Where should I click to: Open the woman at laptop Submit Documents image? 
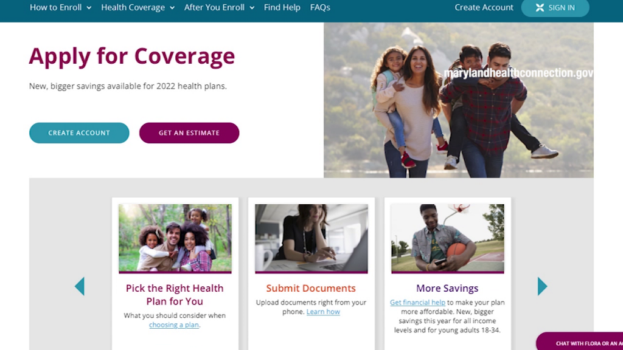311,238
